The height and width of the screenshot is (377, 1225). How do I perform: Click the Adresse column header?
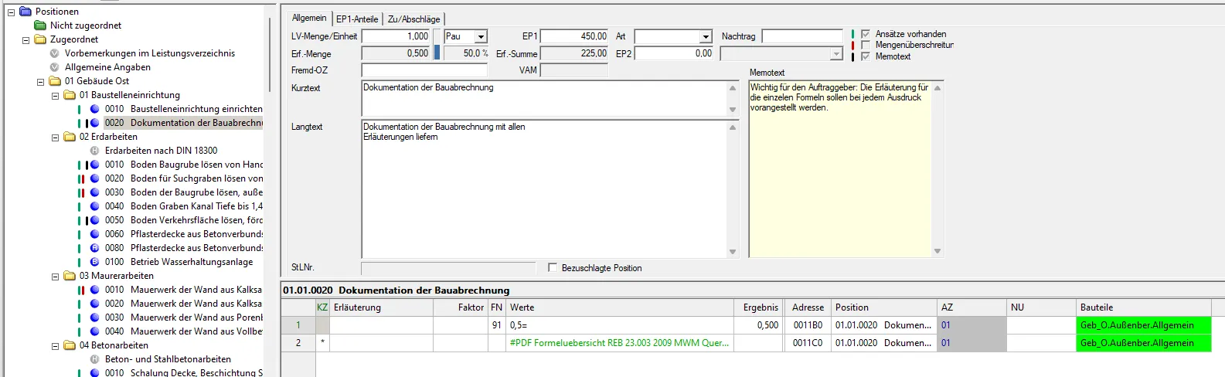(808, 307)
